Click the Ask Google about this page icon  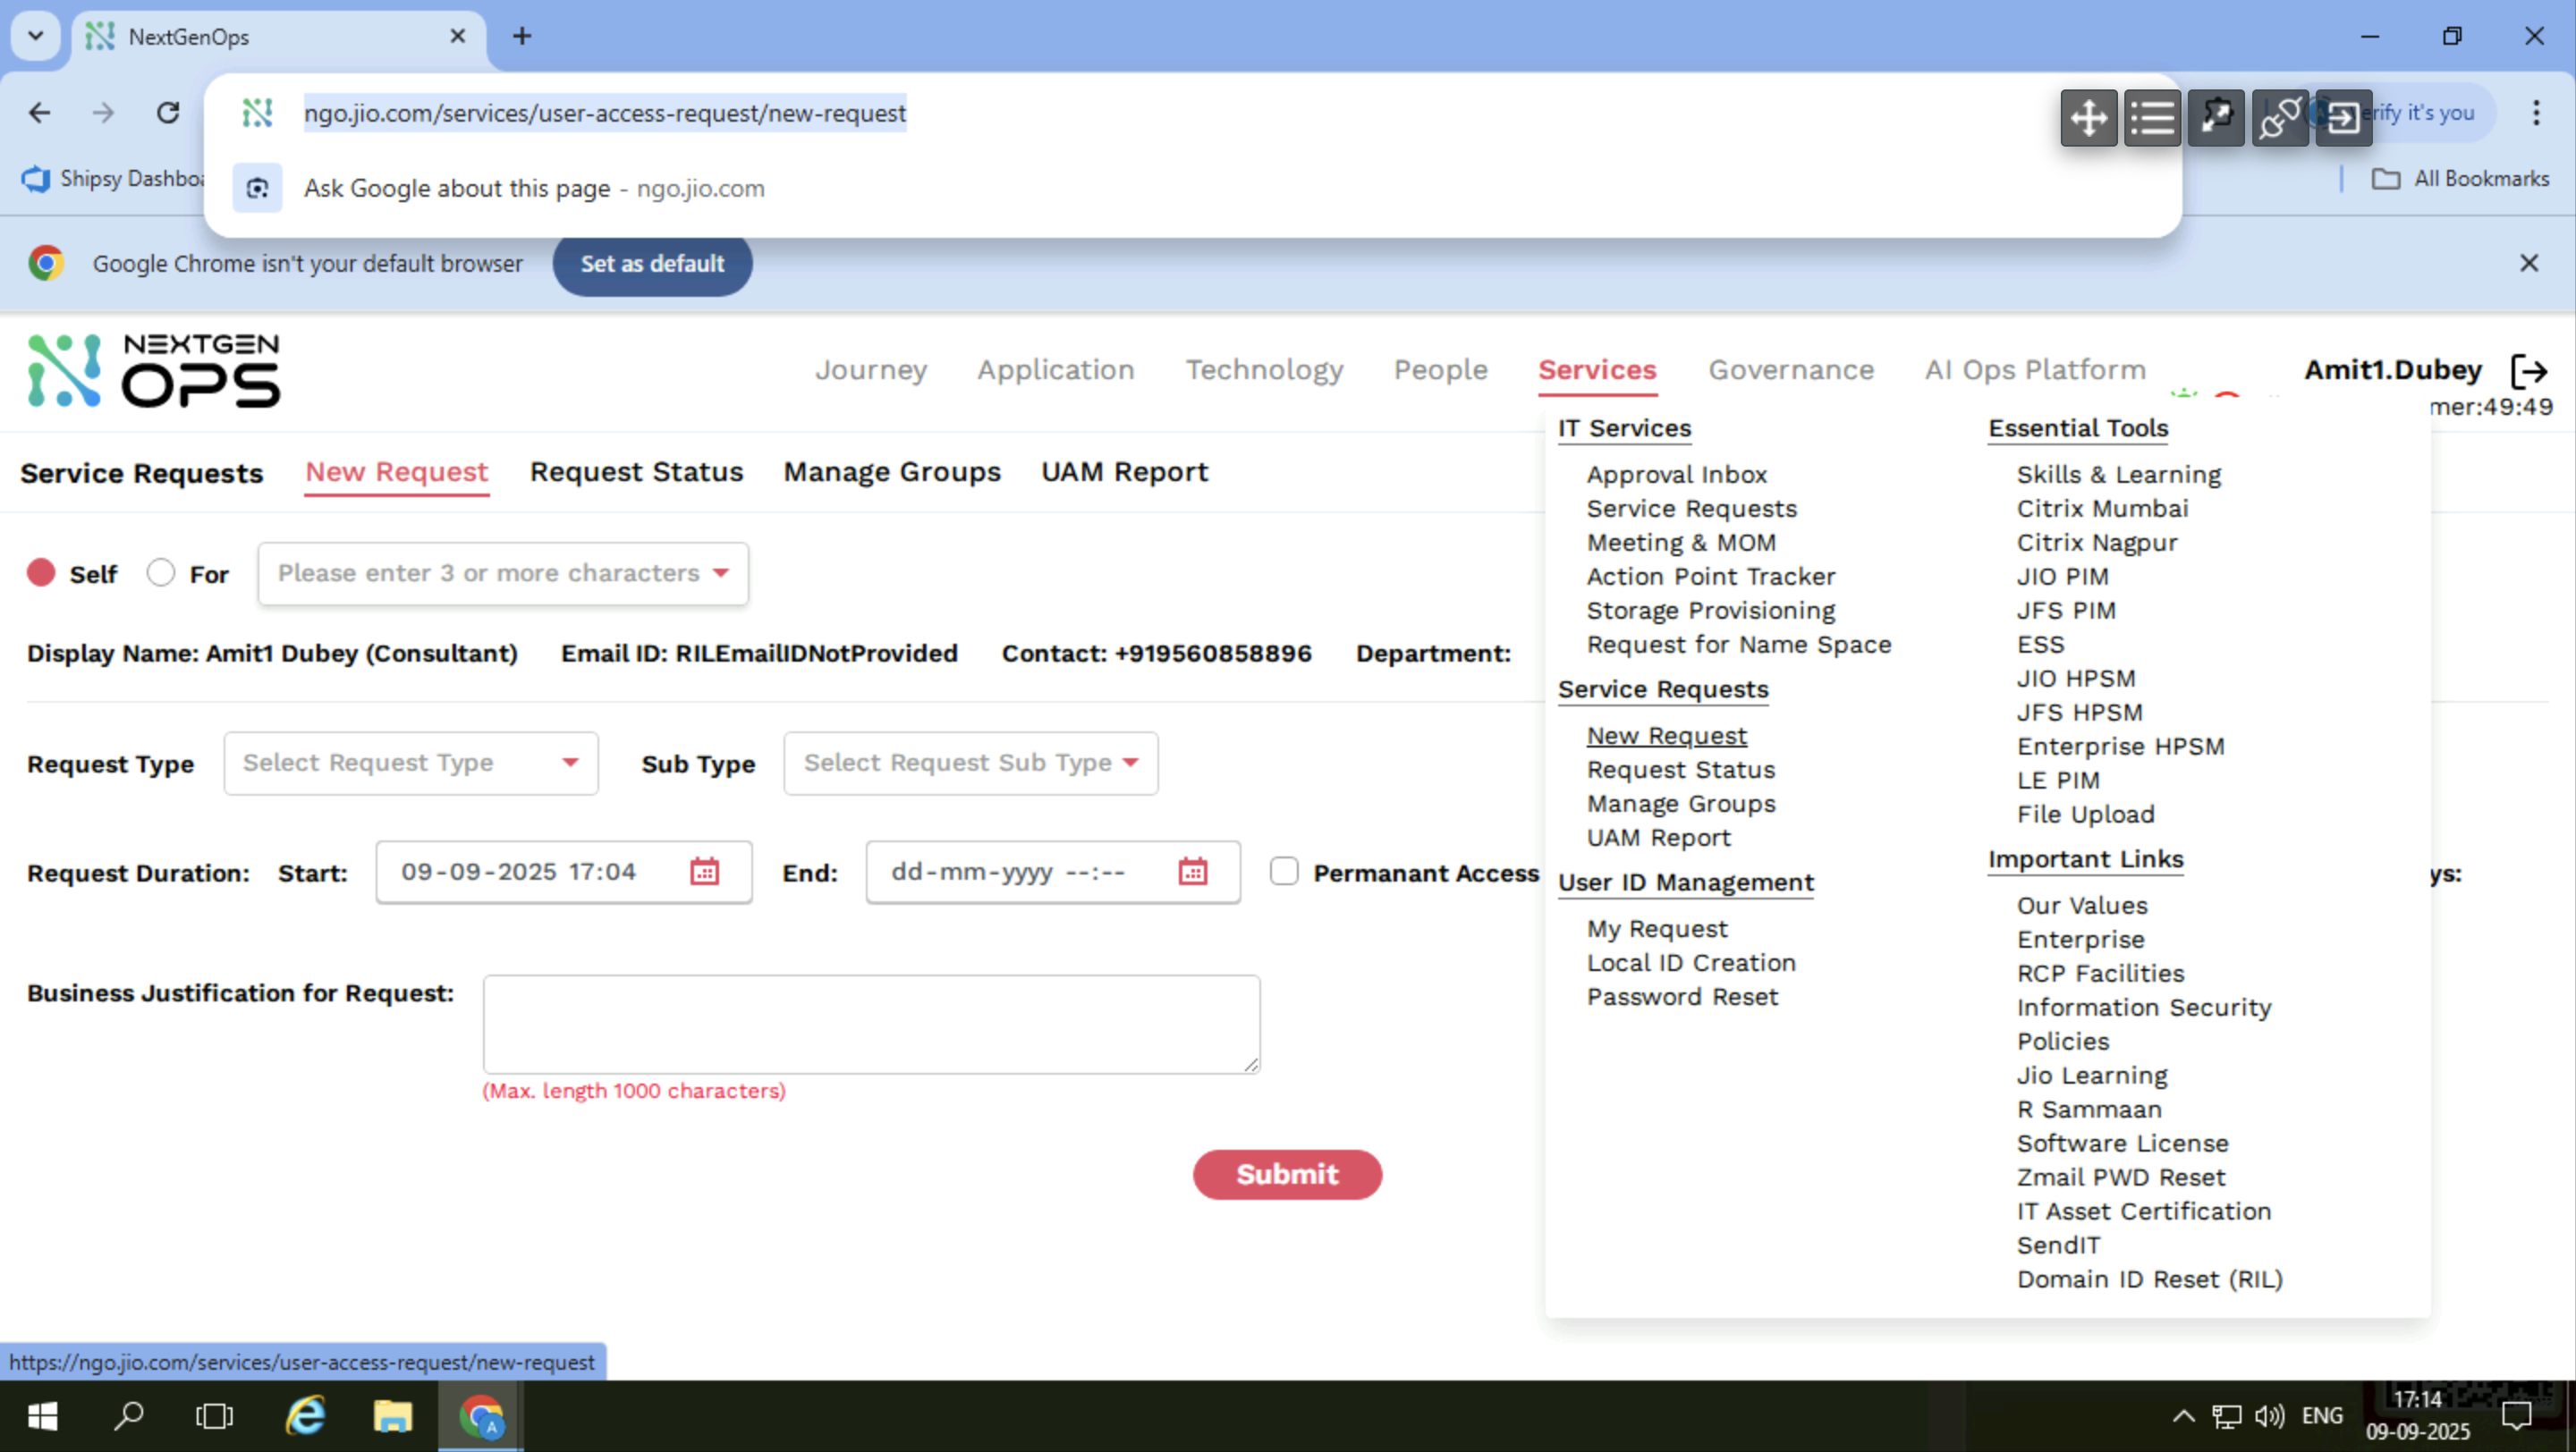257,188
